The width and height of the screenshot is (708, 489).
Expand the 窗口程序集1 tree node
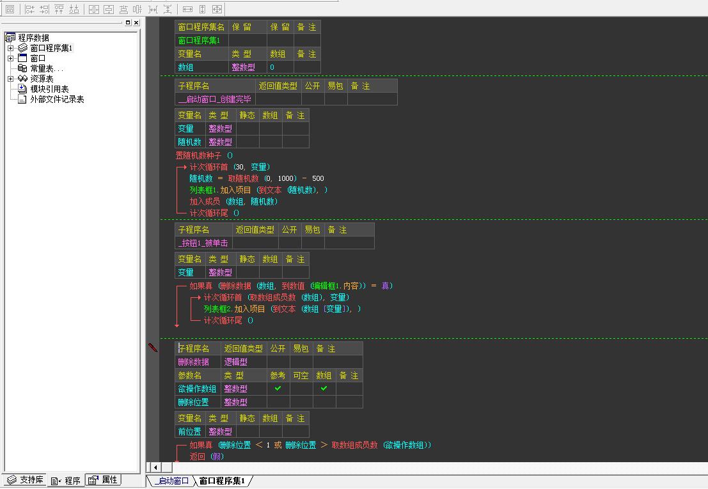10,48
